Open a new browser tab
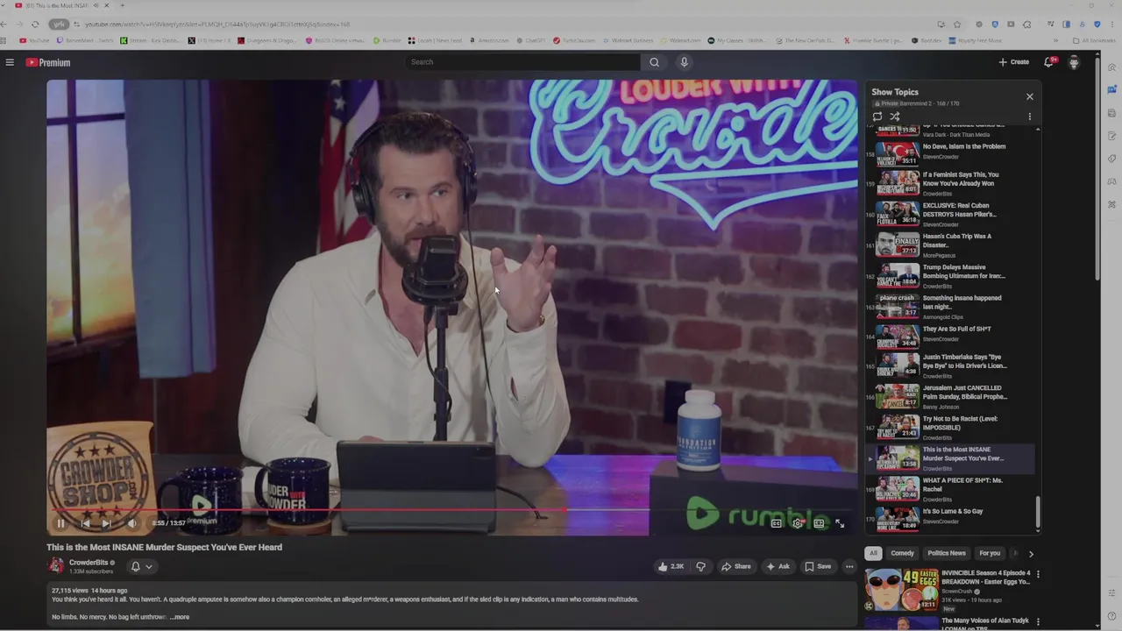The image size is (1122, 631). point(122,6)
